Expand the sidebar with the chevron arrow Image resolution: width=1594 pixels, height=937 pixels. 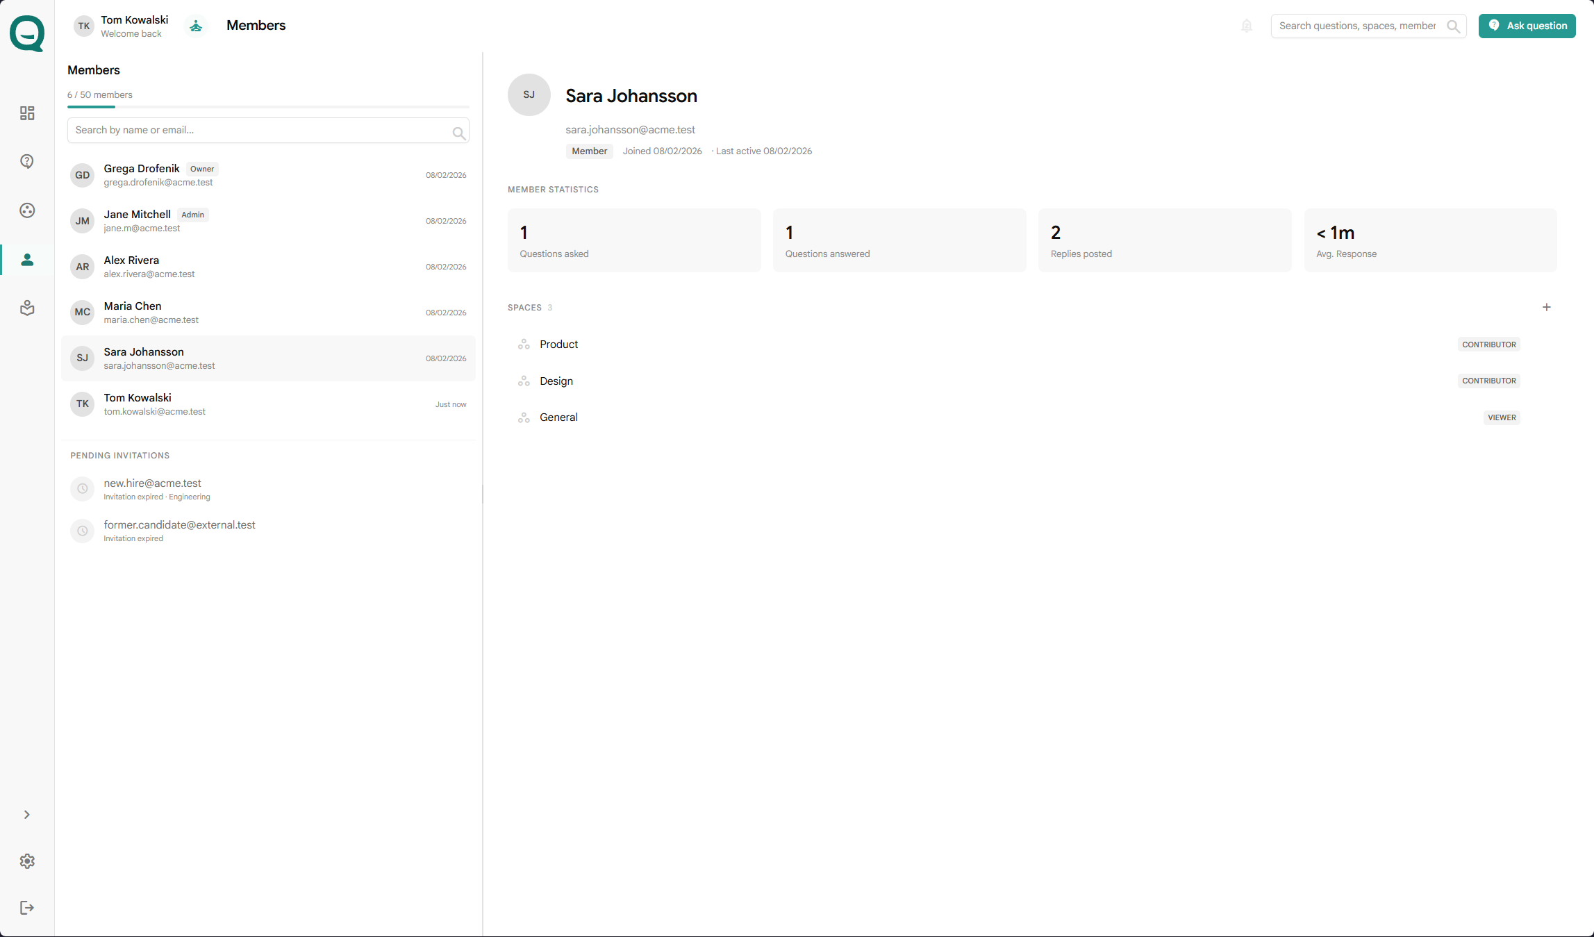[27, 814]
